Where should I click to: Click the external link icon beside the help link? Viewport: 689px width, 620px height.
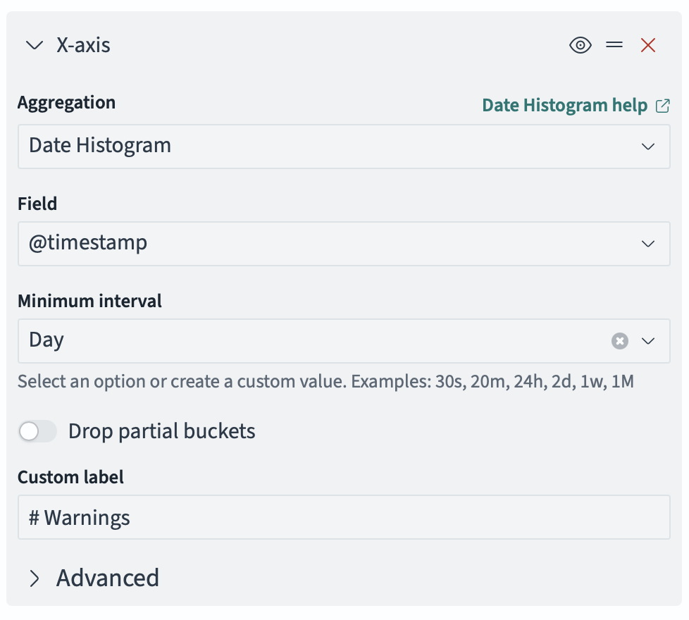(x=663, y=106)
